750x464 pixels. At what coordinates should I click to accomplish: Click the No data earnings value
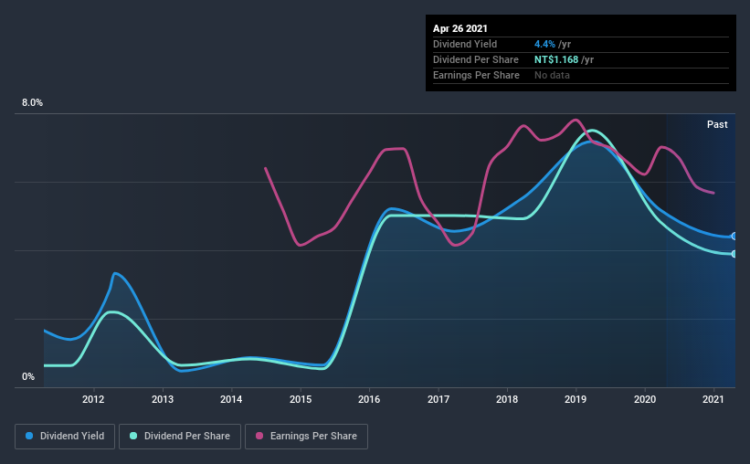click(x=552, y=75)
